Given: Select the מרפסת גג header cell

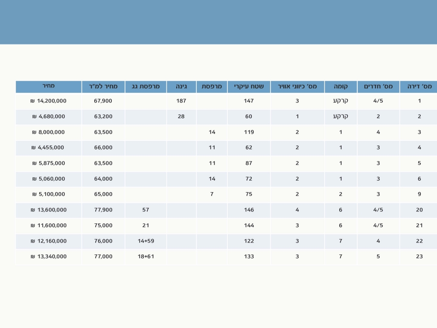Looking at the screenshot, I should [146, 87].
